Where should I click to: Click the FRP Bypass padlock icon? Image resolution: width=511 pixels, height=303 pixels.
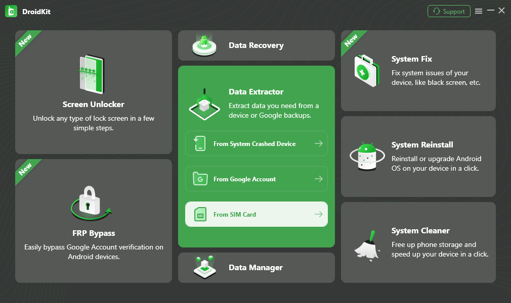(x=91, y=204)
